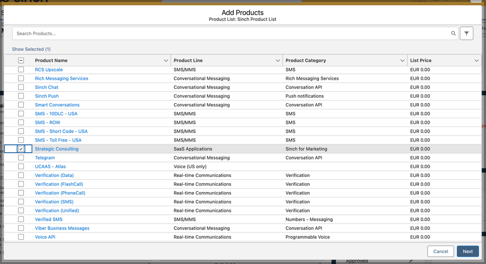Screen dimensions: 486x264
Task: Sort by List Price header
Action: pos(421,60)
